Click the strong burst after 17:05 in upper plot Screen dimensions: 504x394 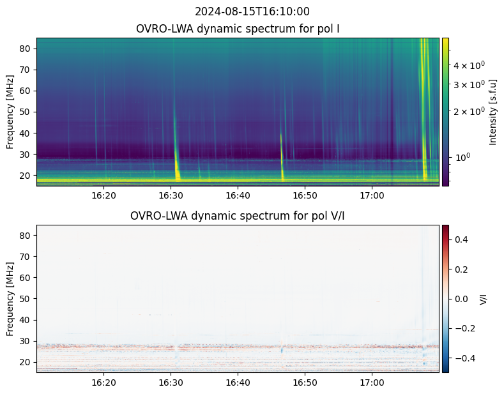(x=424, y=109)
